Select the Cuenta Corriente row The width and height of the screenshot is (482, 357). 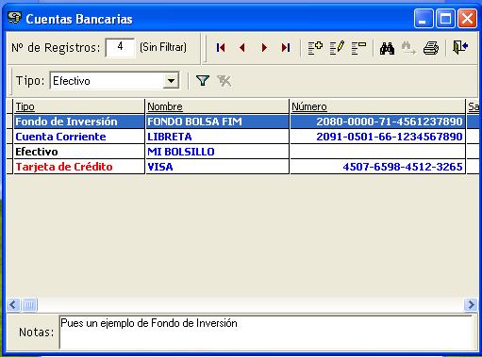[242, 137]
